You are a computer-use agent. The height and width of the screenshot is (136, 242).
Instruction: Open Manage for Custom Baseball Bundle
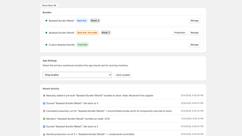coord(195,44)
